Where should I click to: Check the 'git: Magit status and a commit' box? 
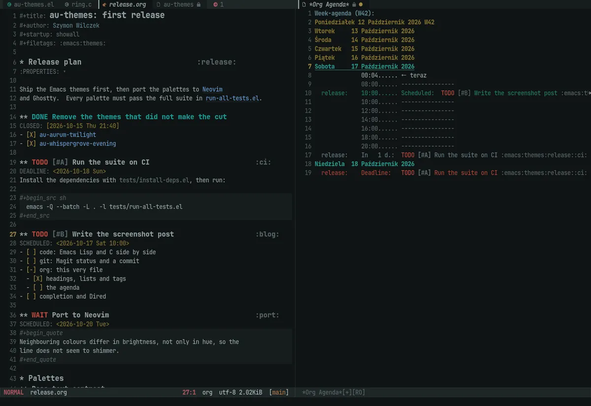pos(31,261)
